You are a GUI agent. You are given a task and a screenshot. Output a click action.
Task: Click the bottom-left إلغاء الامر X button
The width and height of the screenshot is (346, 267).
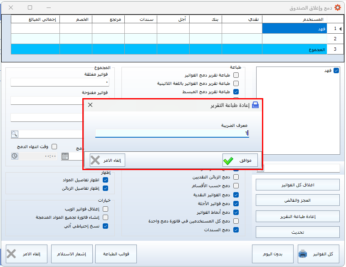[12, 254]
